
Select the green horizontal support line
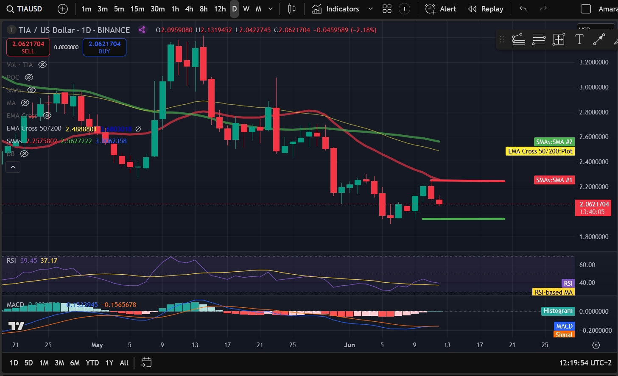(x=464, y=219)
